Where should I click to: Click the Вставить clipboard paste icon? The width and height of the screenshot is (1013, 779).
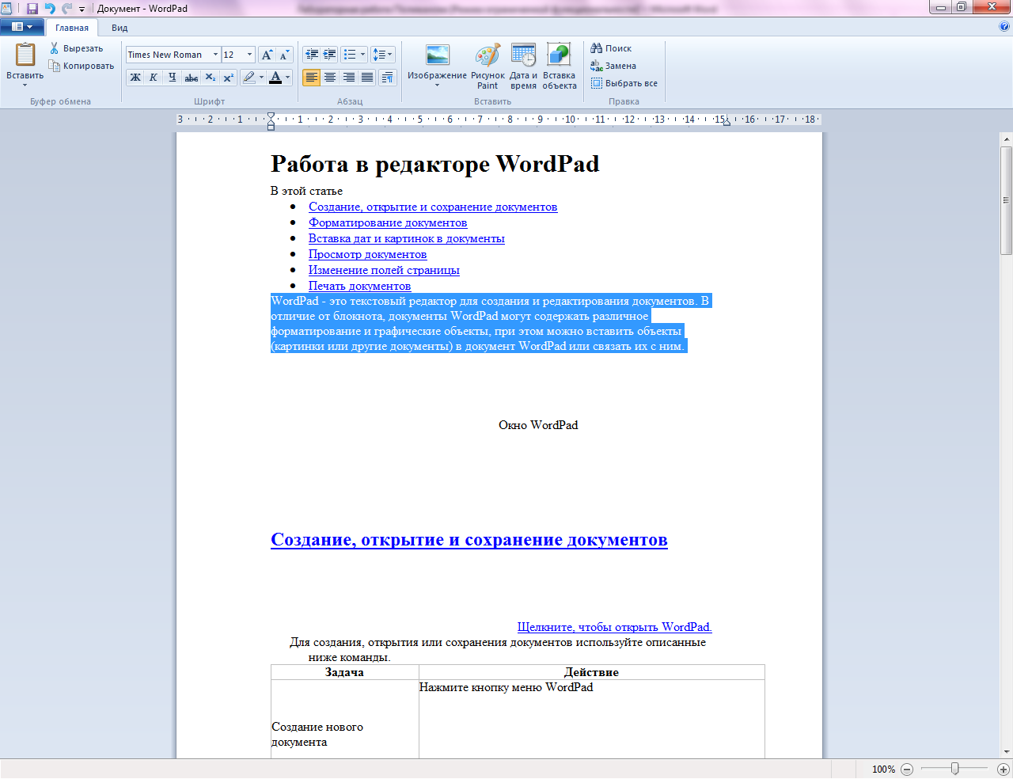point(25,55)
